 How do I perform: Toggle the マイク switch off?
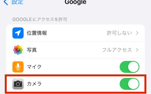point(129,67)
